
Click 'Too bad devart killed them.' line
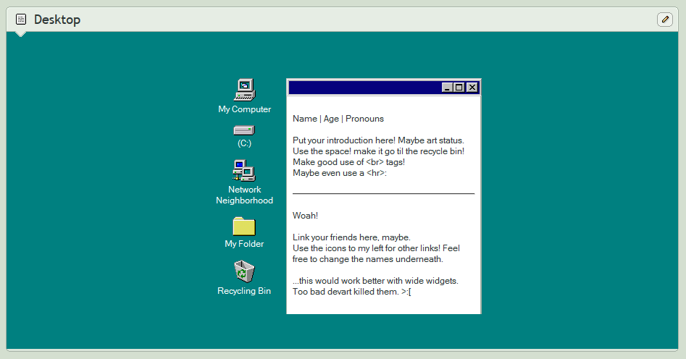352,292
